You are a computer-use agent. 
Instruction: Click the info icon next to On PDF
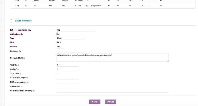tap(18, 69)
